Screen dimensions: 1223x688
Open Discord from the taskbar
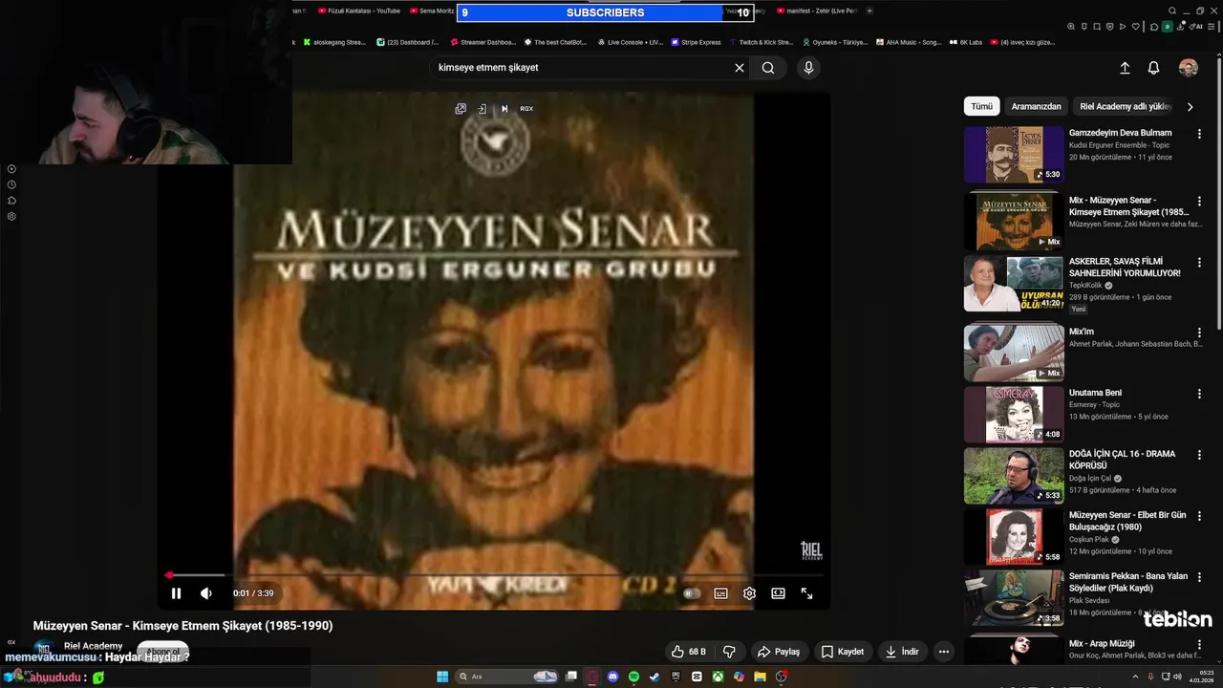point(612,677)
